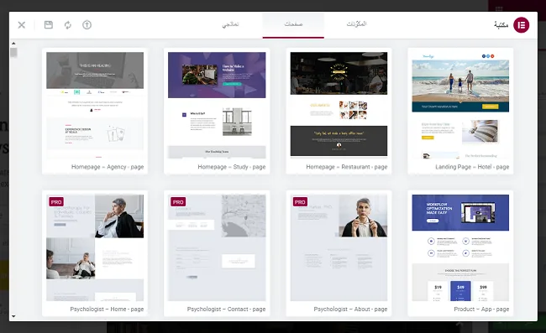Click the مكتبة library title
Screen dimensions: 546x333
(x=501, y=25)
